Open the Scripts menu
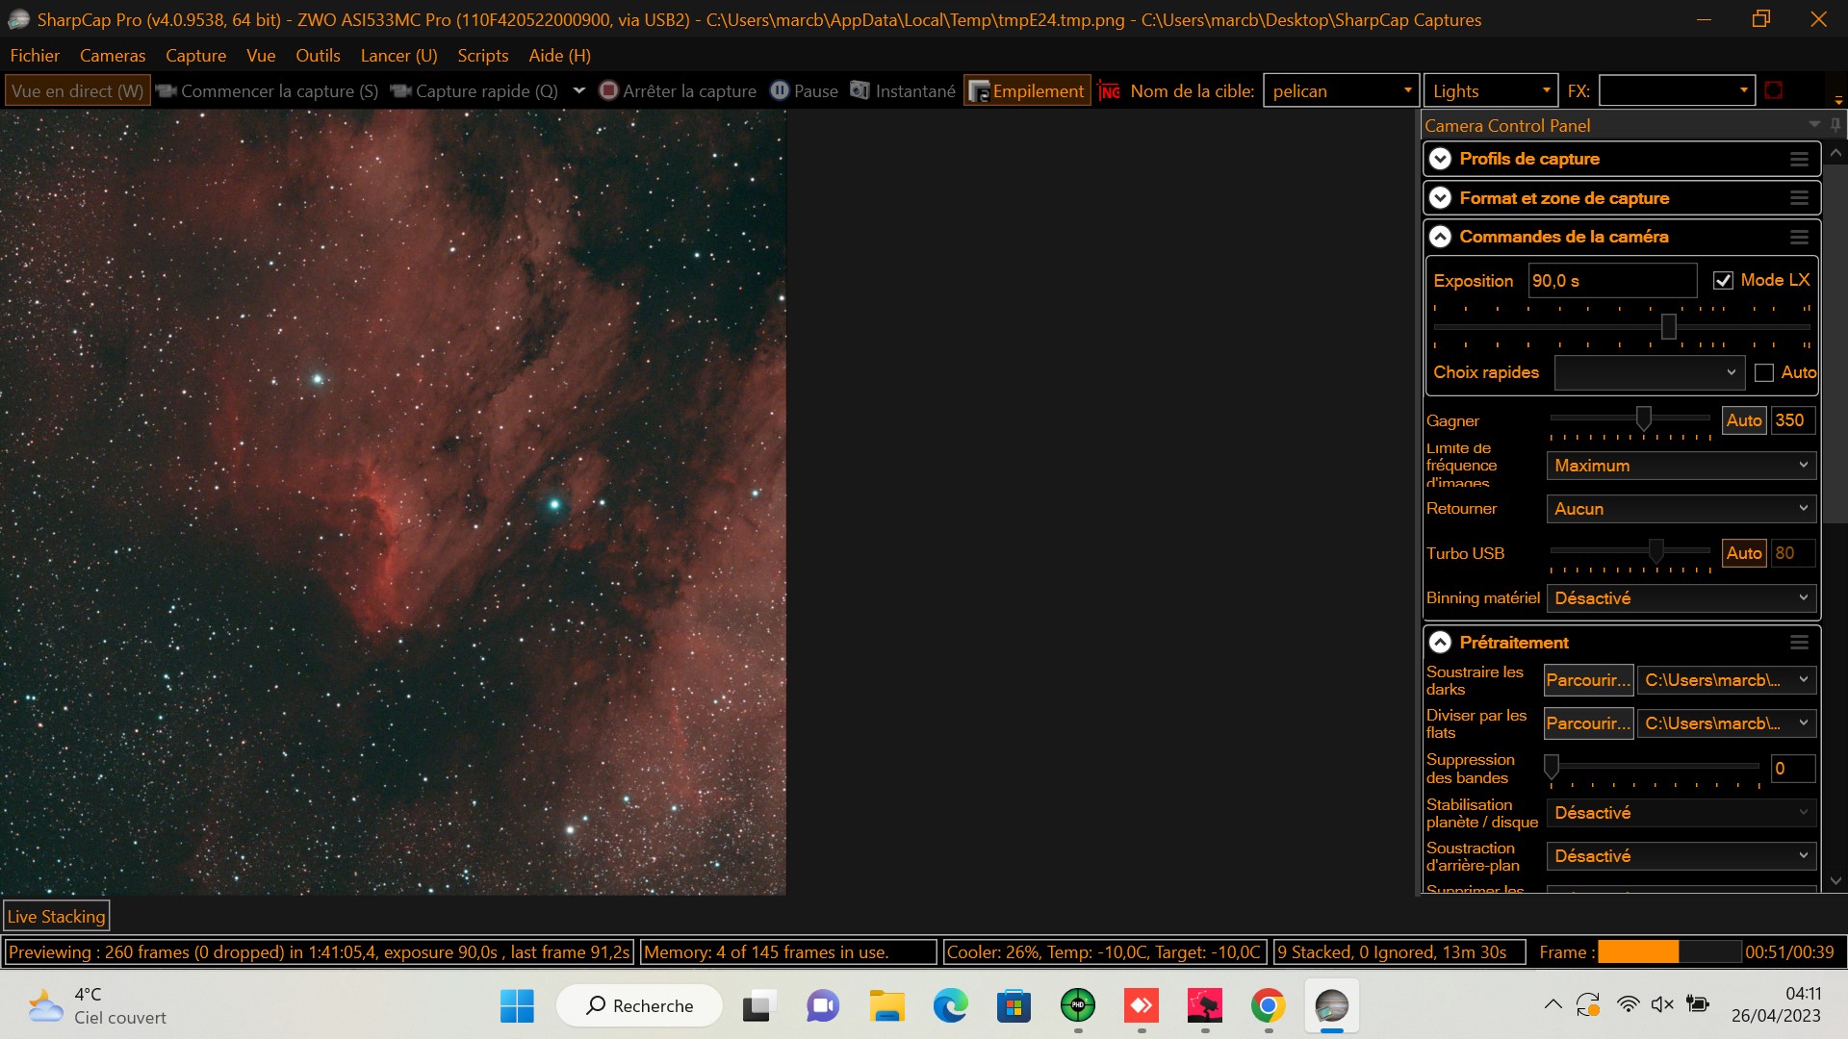1848x1039 pixels. click(x=482, y=56)
